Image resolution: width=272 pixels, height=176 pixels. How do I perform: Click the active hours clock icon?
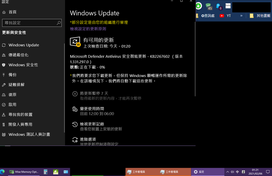75,109
